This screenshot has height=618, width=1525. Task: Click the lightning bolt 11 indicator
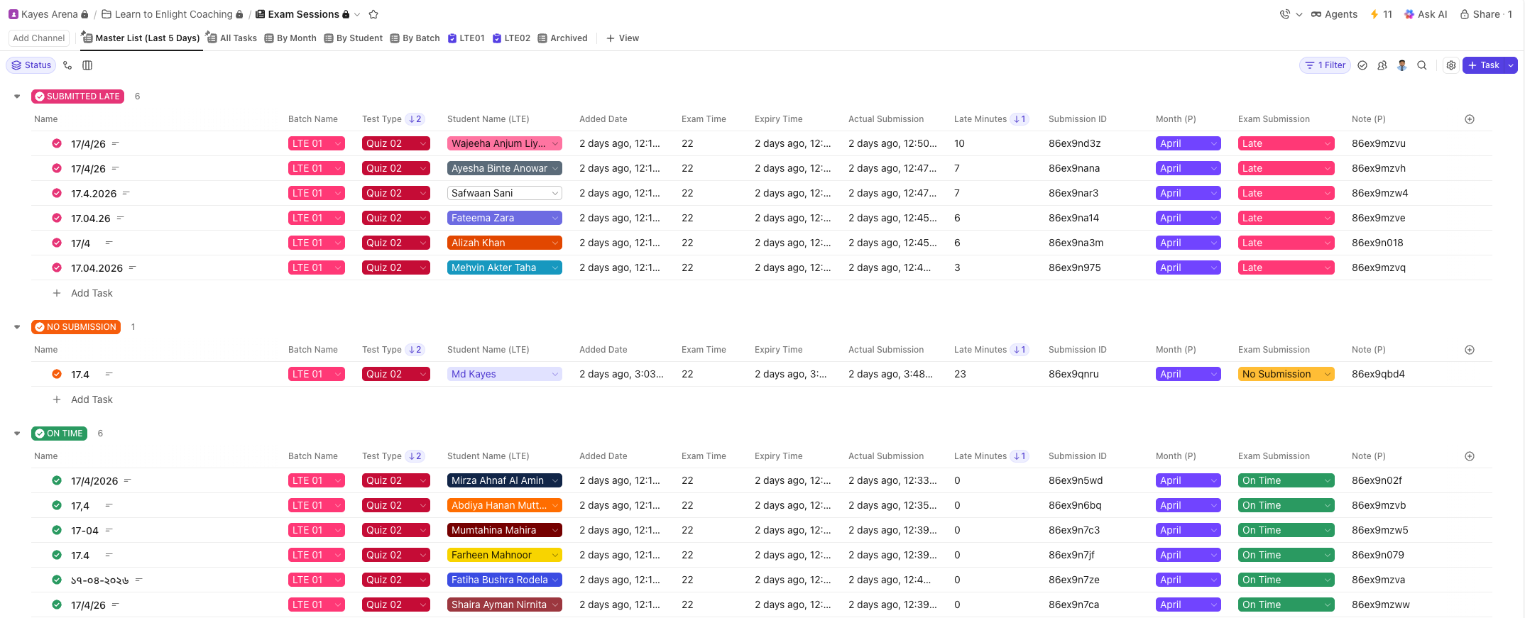tap(1381, 14)
